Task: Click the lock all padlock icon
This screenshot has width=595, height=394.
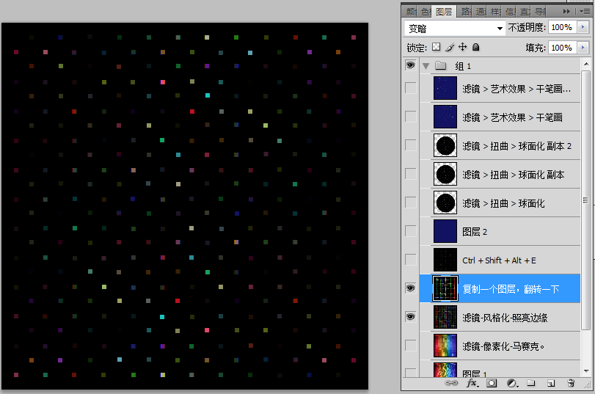Action: click(x=476, y=47)
